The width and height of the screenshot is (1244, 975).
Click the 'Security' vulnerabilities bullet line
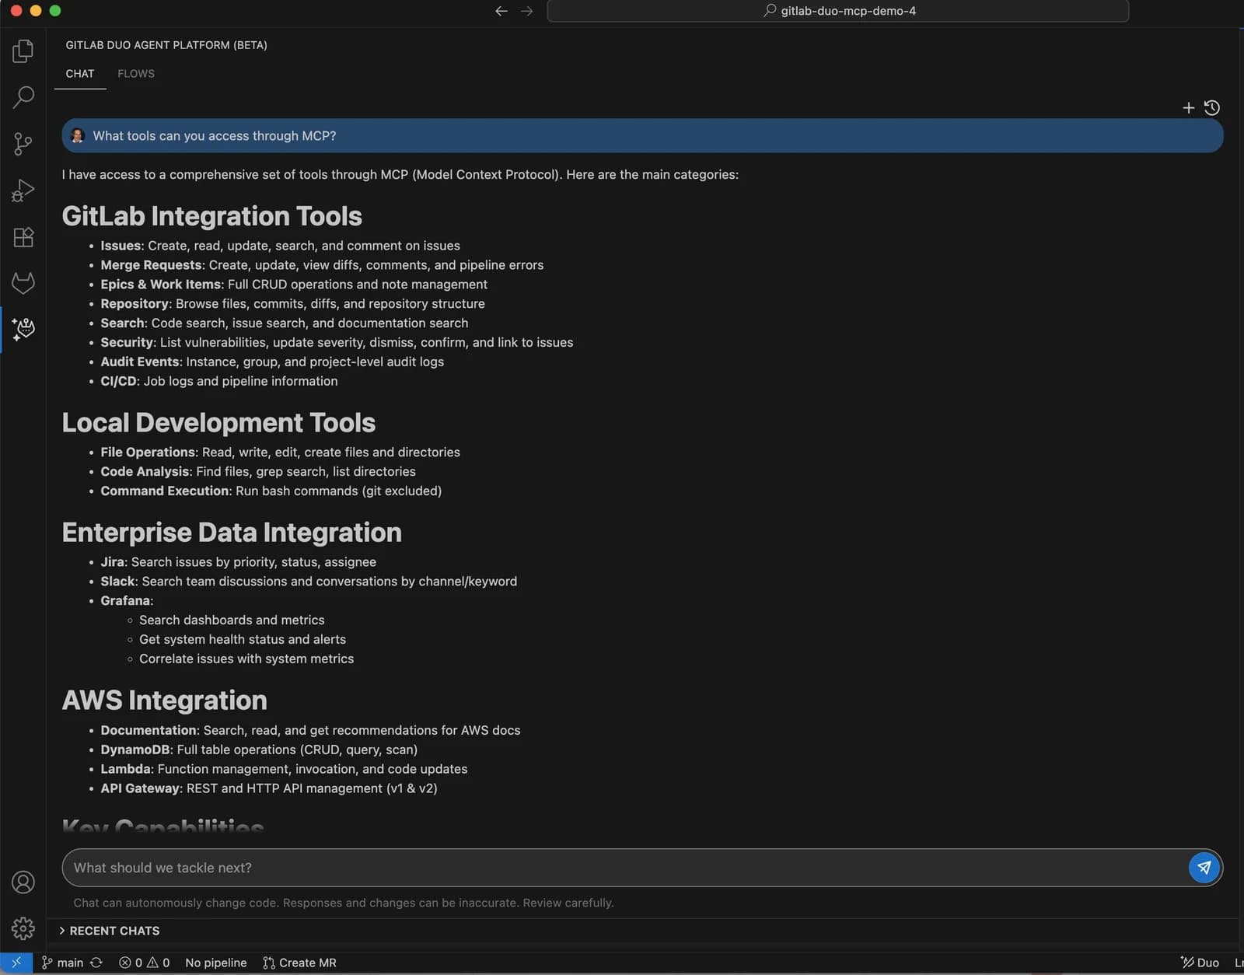(337, 342)
